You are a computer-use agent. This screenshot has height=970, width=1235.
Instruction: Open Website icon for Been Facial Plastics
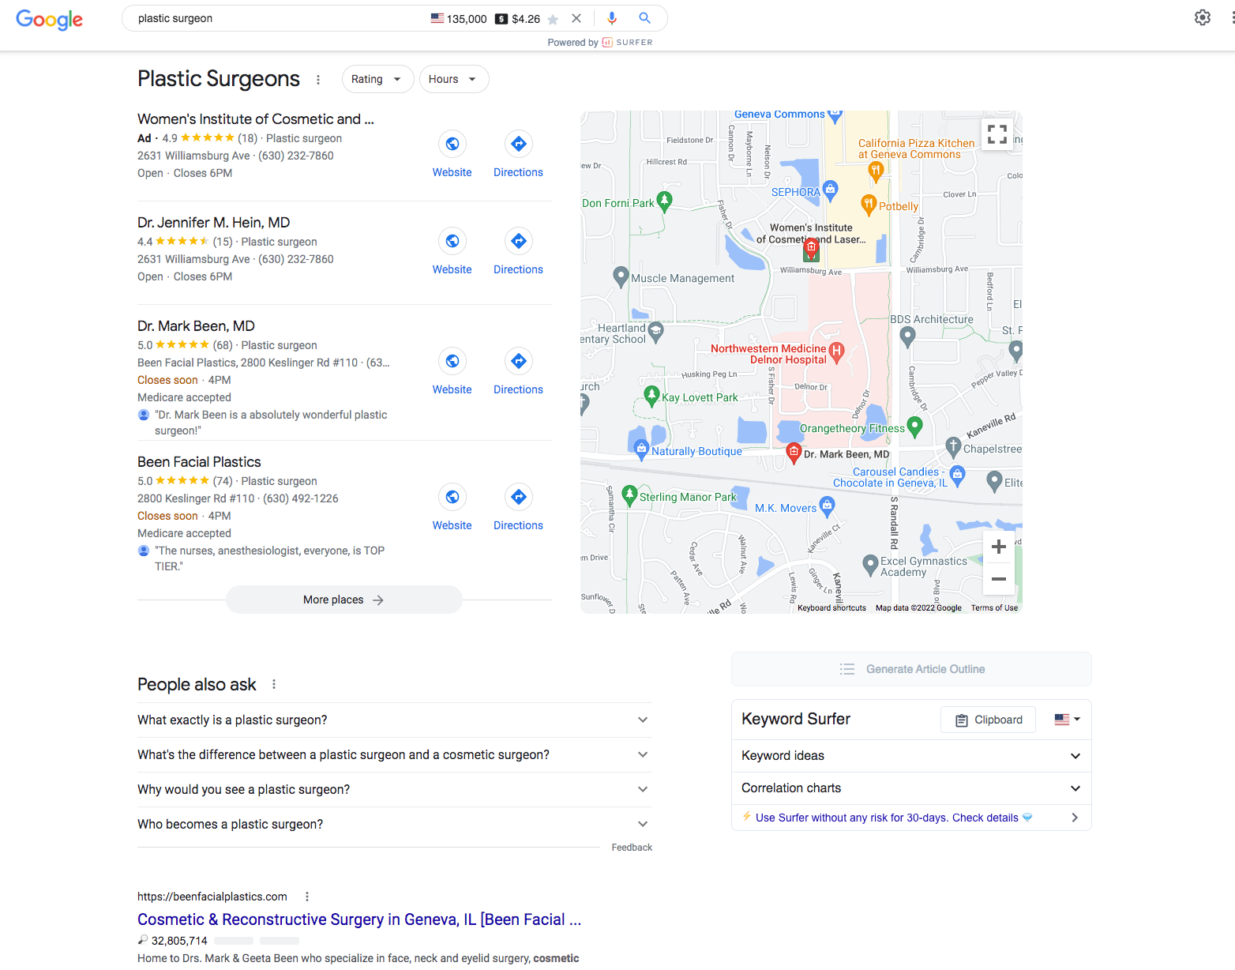[x=452, y=497]
